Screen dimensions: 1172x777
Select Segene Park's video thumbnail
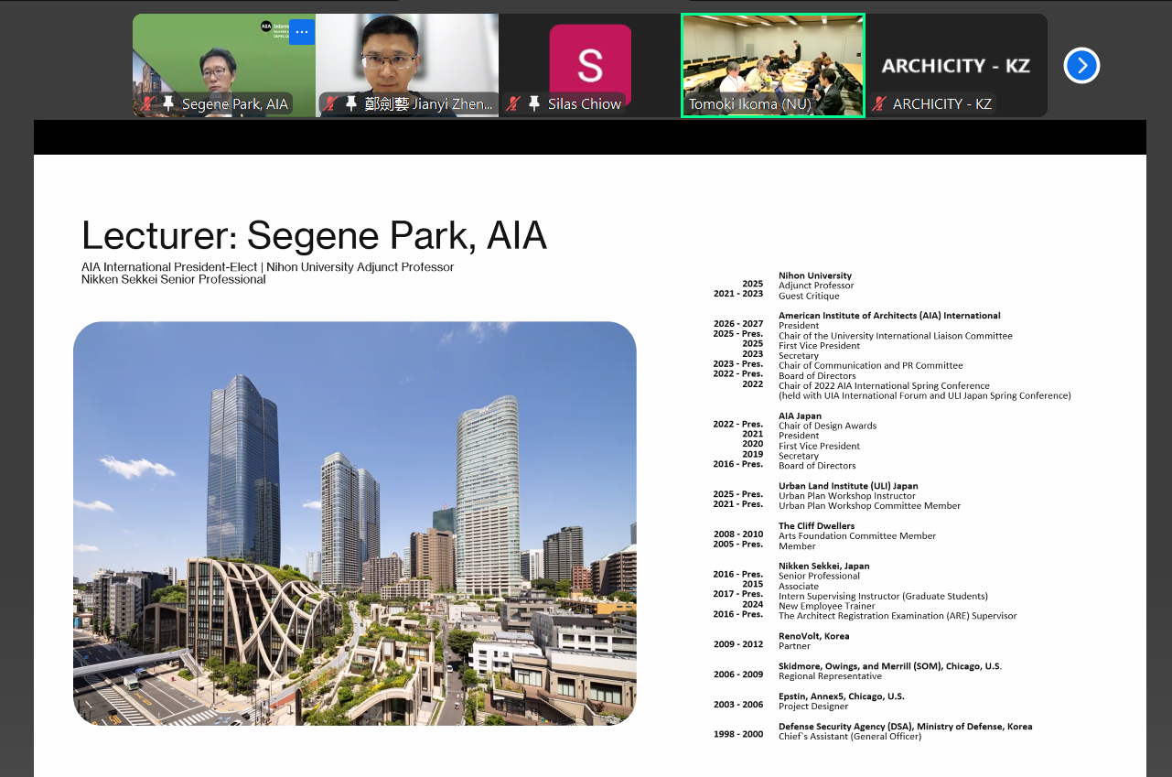tap(224, 65)
